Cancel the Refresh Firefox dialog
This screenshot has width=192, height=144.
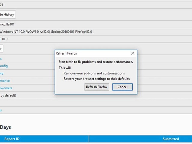(122, 87)
